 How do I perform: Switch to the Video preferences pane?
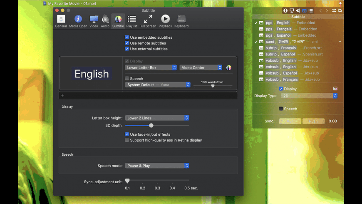(x=94, y=21)
